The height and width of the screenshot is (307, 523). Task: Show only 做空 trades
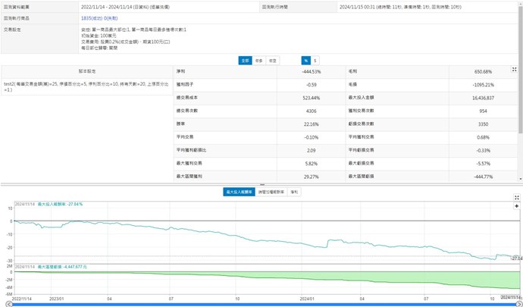tap(274, 60)
